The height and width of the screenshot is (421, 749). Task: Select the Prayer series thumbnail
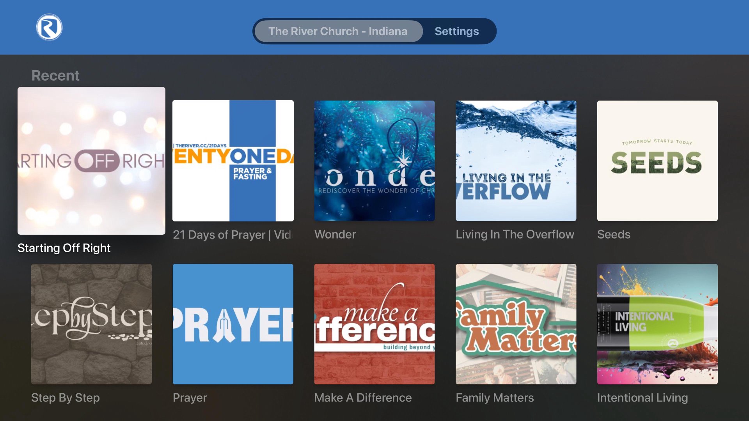point(233,324)
